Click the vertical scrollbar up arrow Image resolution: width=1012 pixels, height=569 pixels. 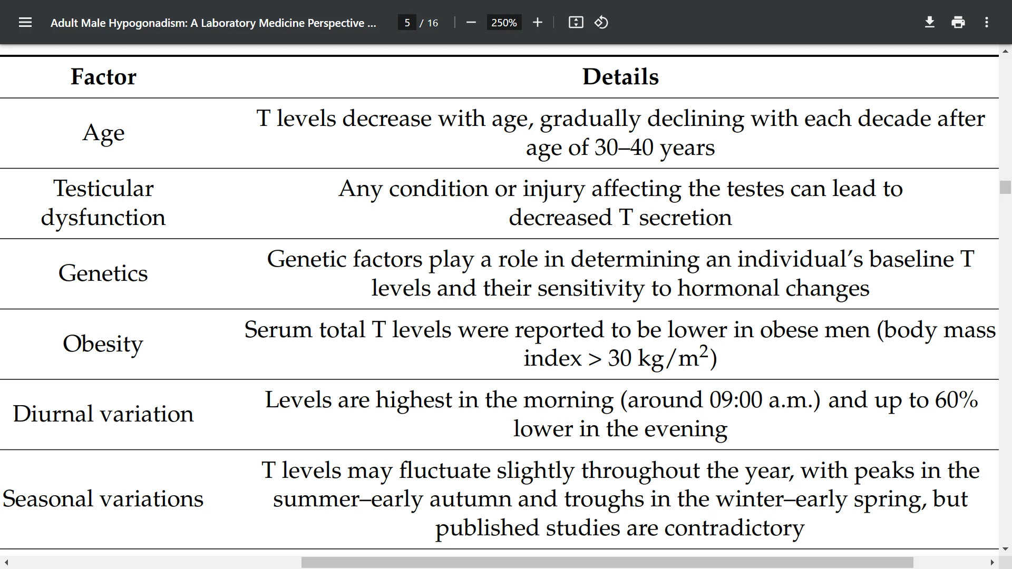1006,52
